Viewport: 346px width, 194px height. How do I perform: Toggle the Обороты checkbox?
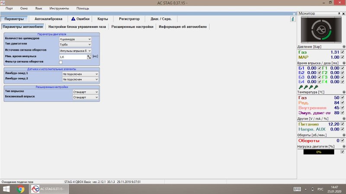point(342,141)
